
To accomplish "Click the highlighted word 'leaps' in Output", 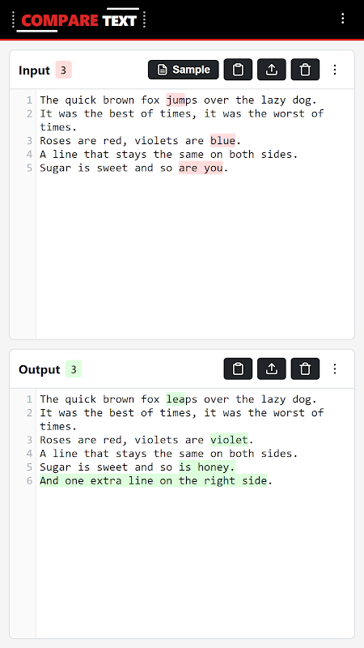I will click(x=181, y=399).
